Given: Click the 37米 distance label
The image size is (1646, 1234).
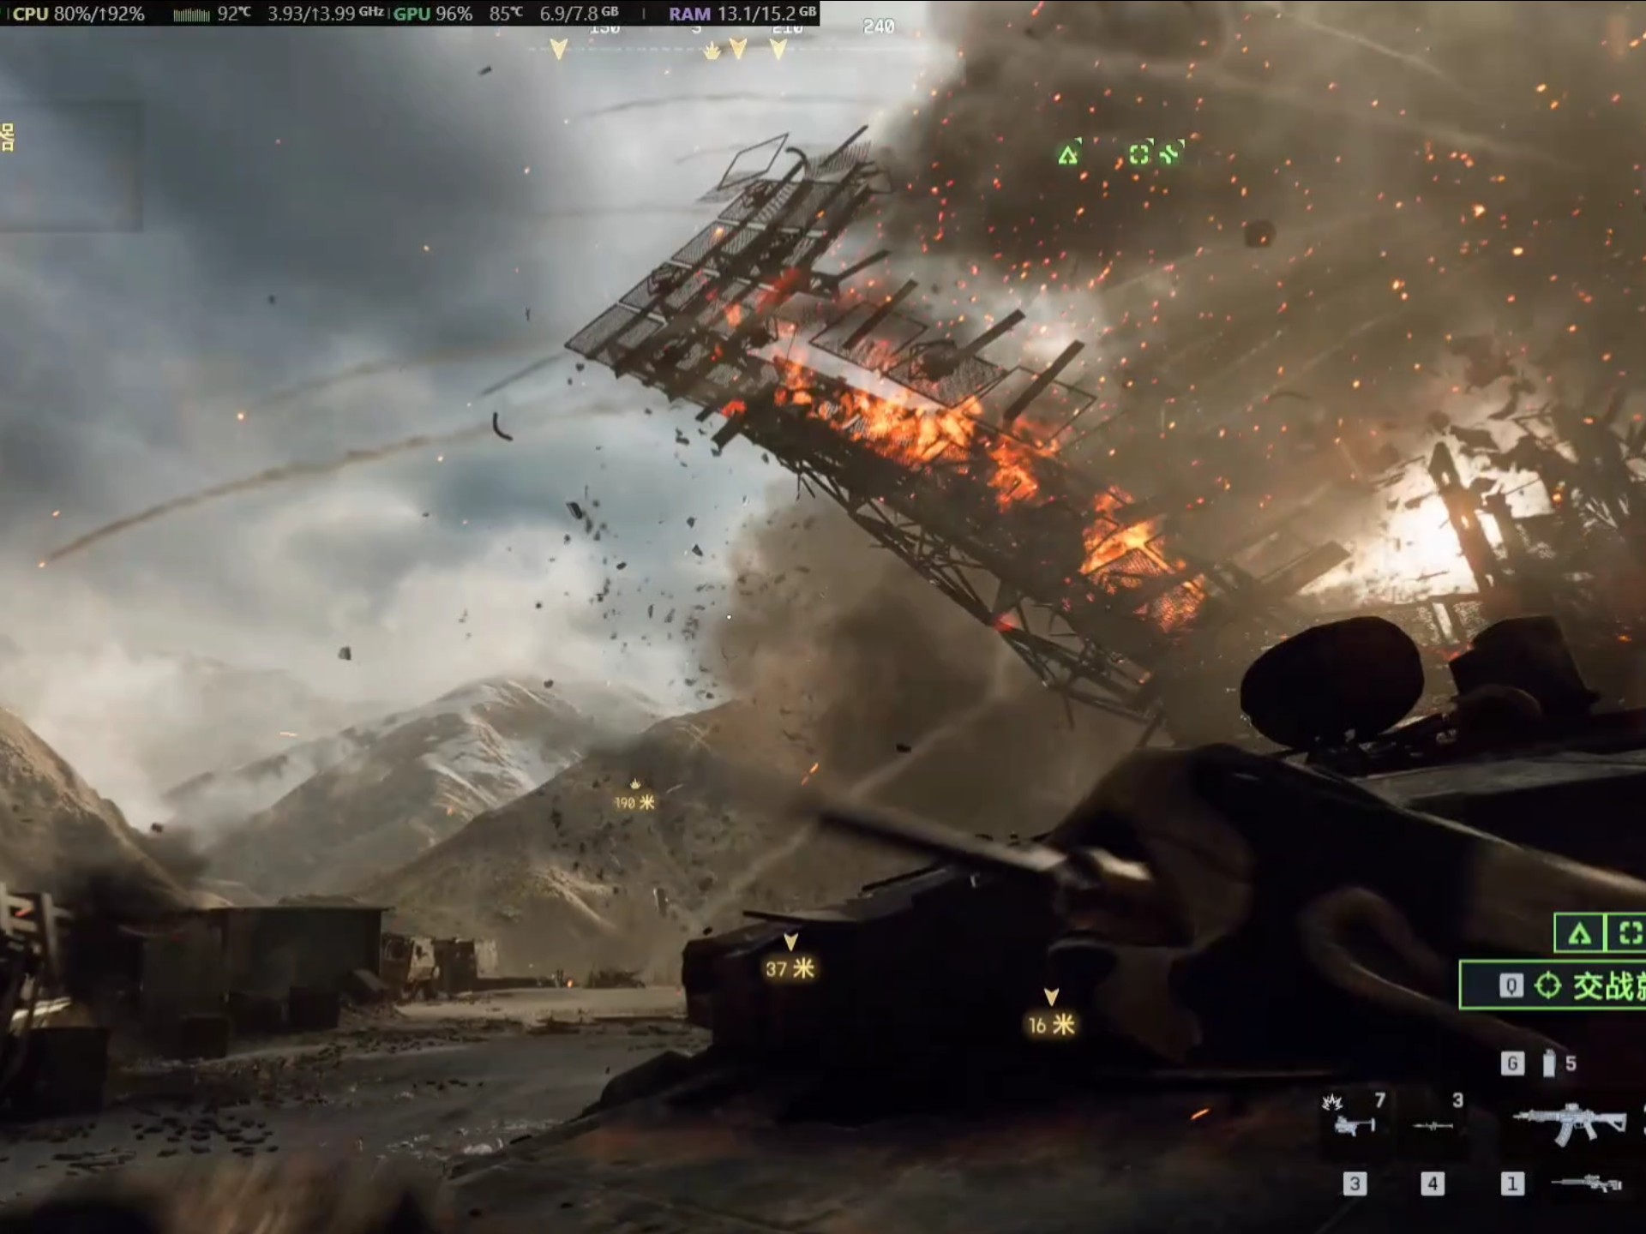Looking at the screenshot, I should tap(790, 969).
